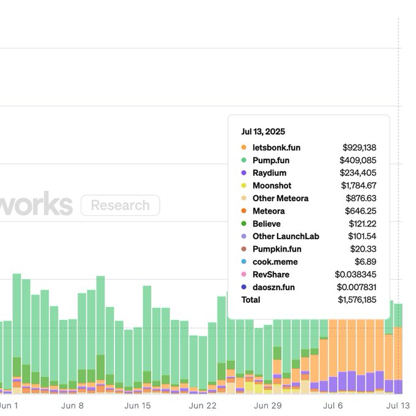
Task: Select the Meteora legend entry
Action: 269,211
